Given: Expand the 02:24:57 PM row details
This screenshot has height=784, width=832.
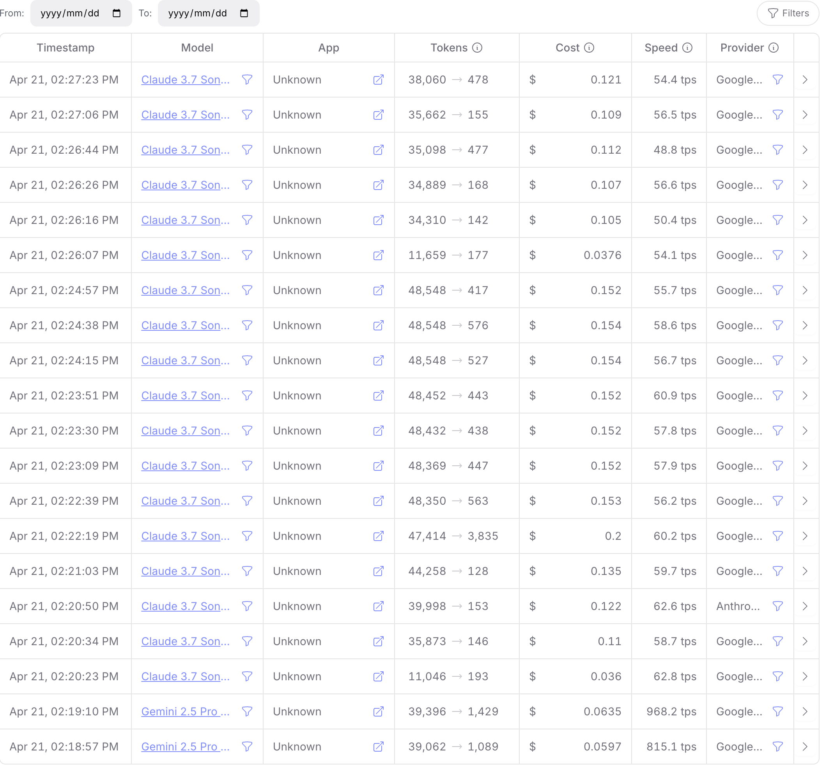Looking at the screenshot, I should coord(805,290).
